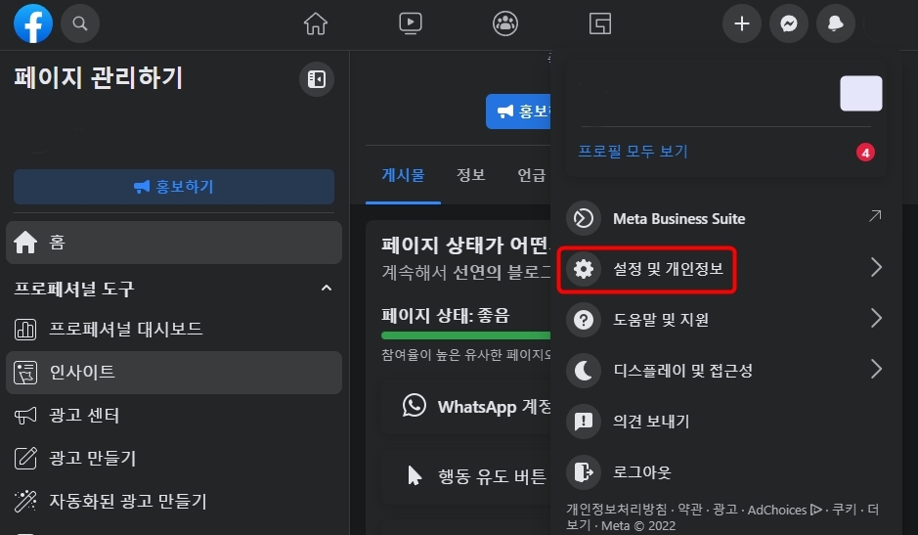This screenshot has width=918, height=535.
Task: Click the feedback exclamation icon
Action: [x=583, y=422]
